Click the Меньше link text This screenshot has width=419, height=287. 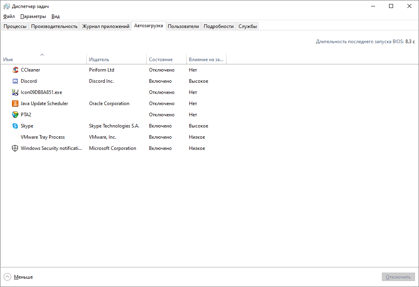[24, 277]
